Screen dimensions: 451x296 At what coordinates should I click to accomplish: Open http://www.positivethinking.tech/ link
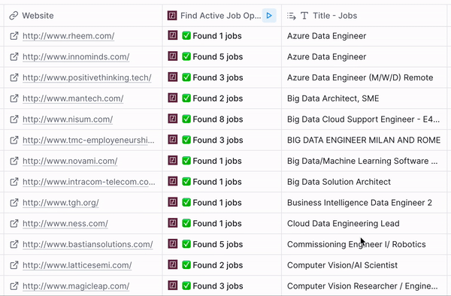pyautogui.click(x=87, y=77)
